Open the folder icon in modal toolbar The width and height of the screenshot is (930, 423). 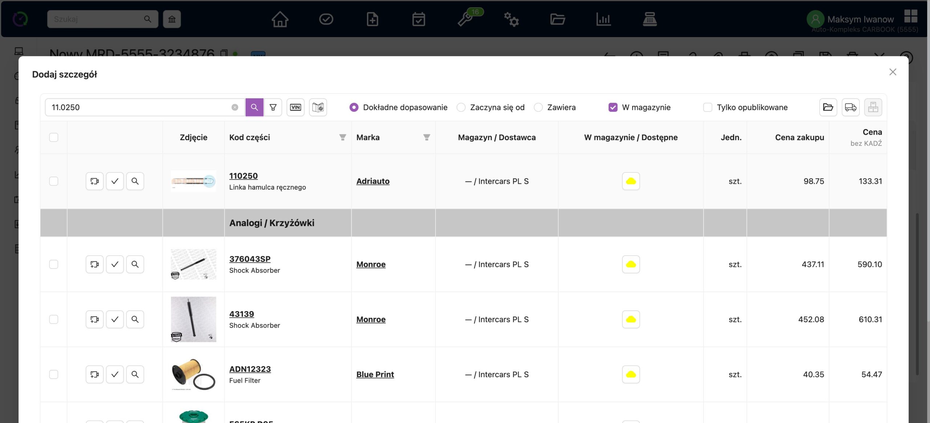pyautogui.click(x=828, y=107)
